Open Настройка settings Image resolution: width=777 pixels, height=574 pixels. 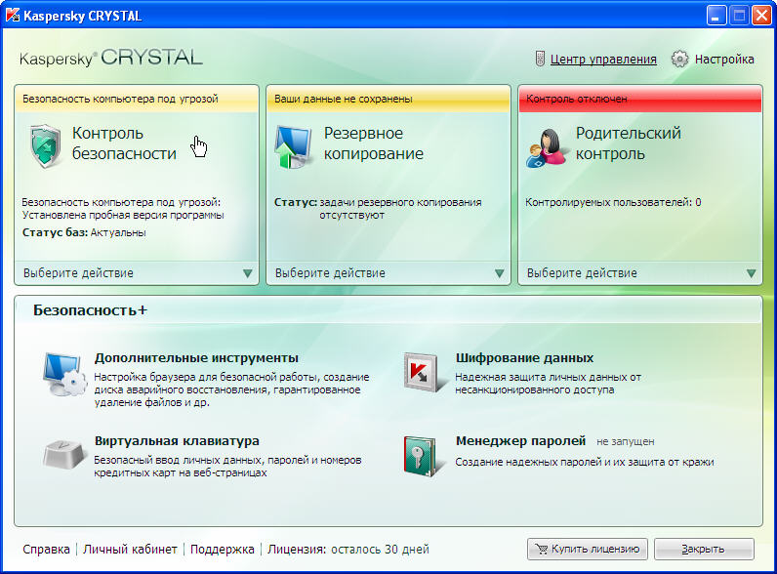click(724, 59)
